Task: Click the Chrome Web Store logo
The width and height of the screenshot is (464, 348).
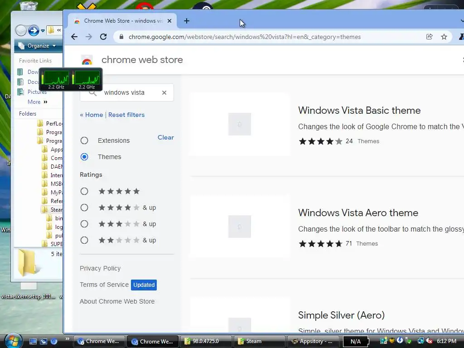Action: pos(87,60)
